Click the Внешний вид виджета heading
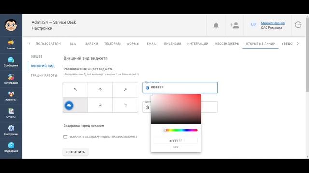309x173 pixels. 85,58
